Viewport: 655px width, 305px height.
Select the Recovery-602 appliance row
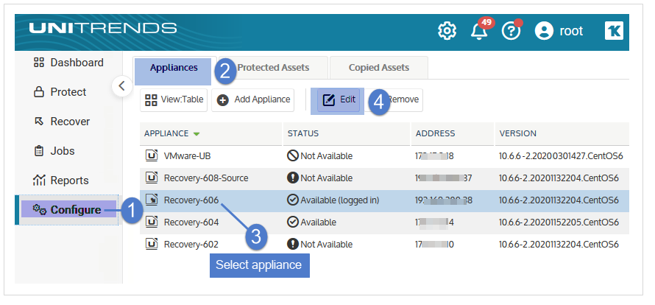pyautogui.click(x=384, y=245)
